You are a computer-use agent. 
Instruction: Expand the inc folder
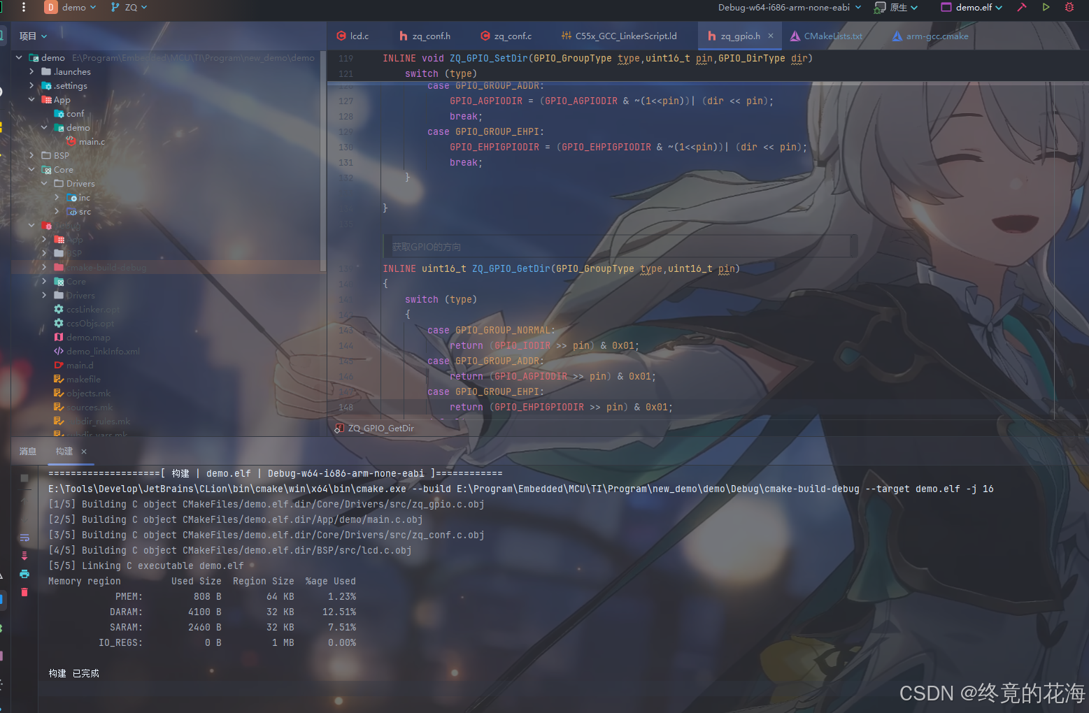click(x=57, y=197)
